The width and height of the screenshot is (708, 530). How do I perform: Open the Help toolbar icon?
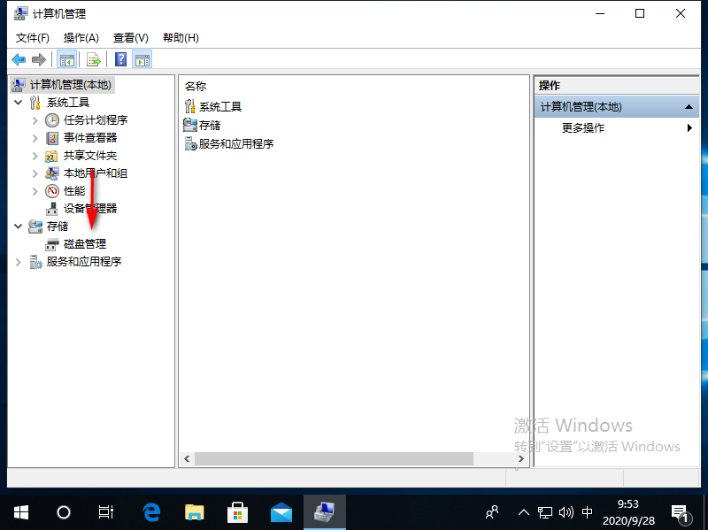(x=119, y=59)
